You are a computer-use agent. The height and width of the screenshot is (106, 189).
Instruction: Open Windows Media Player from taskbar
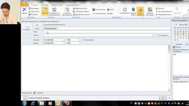50,103
